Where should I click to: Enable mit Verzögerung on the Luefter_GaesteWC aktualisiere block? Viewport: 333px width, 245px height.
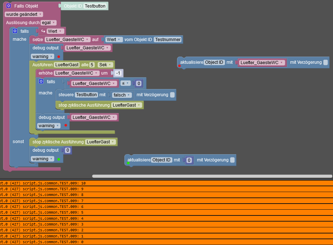click(x=325, y=62)
